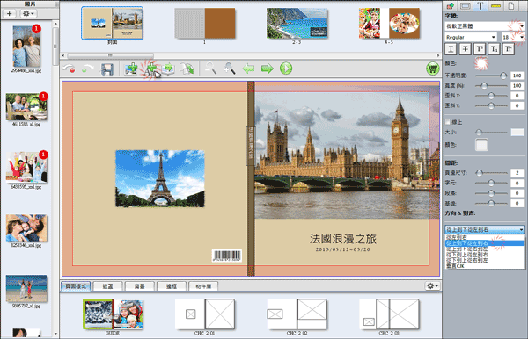This screenshot has width=528, height=339.
Task: Toggle subscript text style
Action: [494, 49]
